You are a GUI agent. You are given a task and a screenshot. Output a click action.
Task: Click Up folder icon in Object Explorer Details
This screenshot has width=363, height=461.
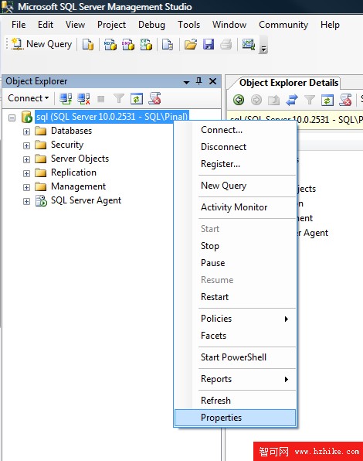point(273,100)
